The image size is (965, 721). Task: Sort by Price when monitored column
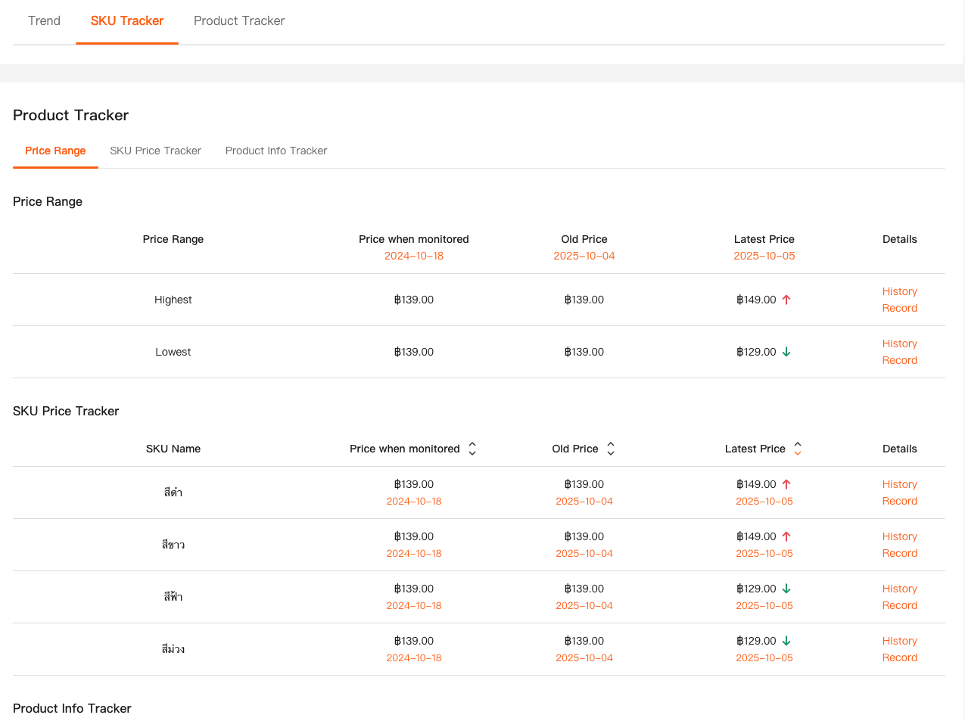pyautogui.click(x=472, y=449)
